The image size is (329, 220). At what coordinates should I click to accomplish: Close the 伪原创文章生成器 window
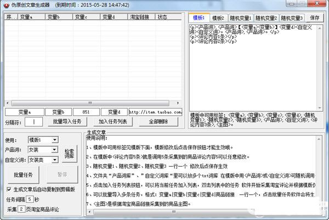[x=317, y=3]
